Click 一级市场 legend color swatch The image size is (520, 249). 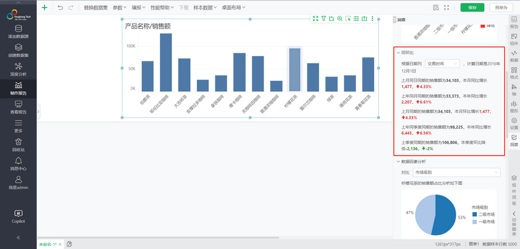[475, 222]
